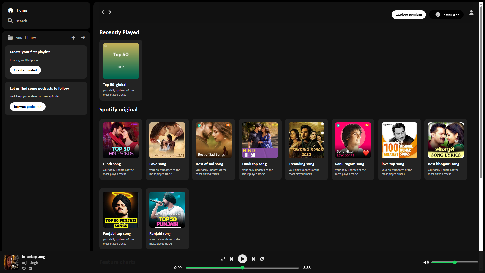The height and width of the screenshot is (273, 485).
Task: Click the picture-in-picture icon by the heart
Action: (x=30, y=269)
